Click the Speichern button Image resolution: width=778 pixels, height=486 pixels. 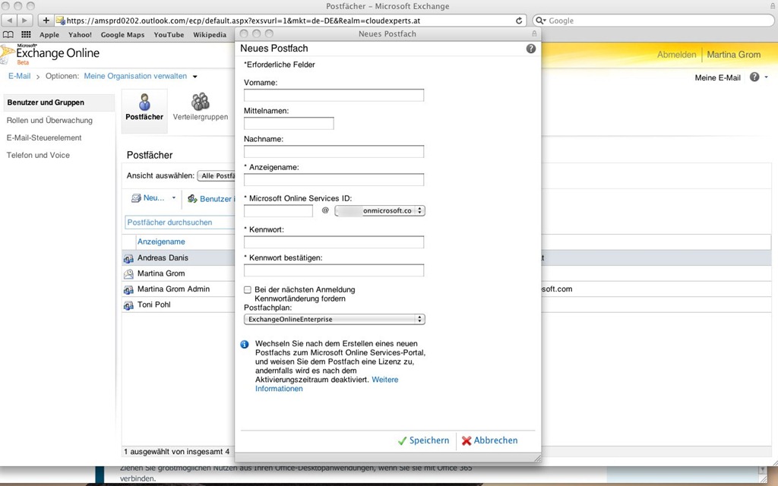tap(423, 440)
